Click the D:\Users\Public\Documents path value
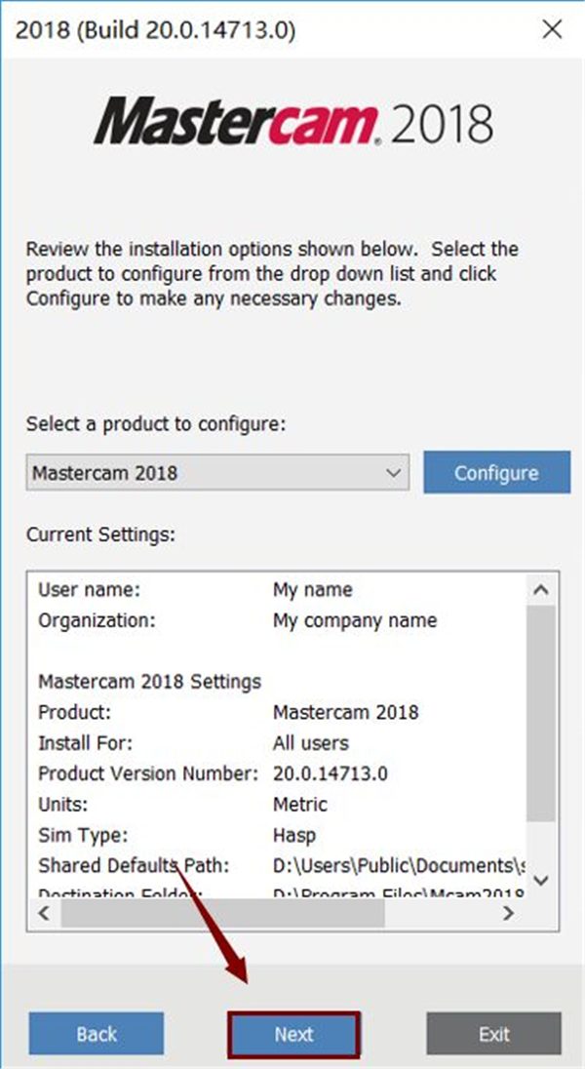The height and width of the screenshot is (1069, 585). [x=399, y=865]
